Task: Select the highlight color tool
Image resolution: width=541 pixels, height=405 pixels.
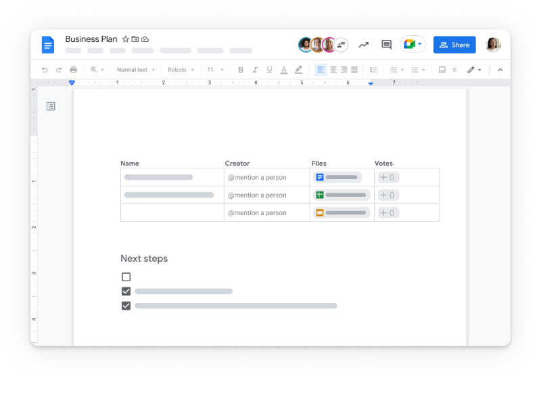Action: pos(298,70)
